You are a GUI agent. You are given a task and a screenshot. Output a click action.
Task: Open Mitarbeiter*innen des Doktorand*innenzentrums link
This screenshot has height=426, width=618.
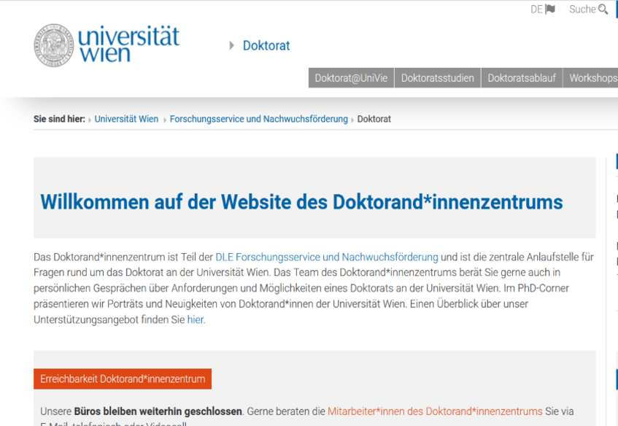point(435,411)
